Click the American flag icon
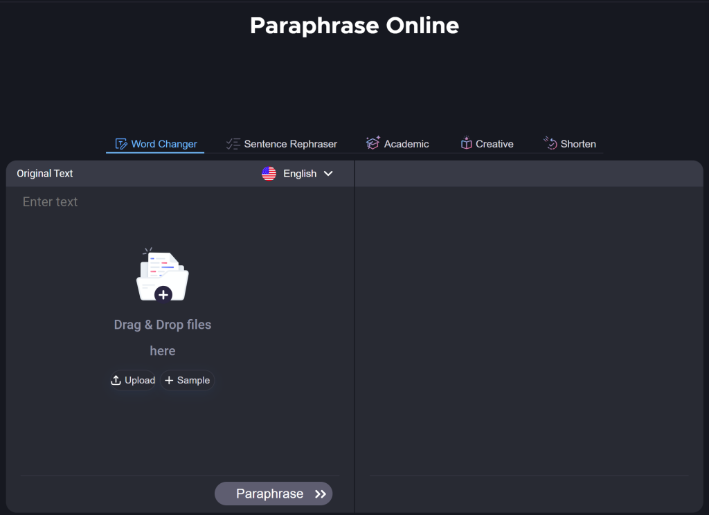Image resolution: width=709 pixels, height=515 pixels. pyautogui.click(x=269, y=173)
